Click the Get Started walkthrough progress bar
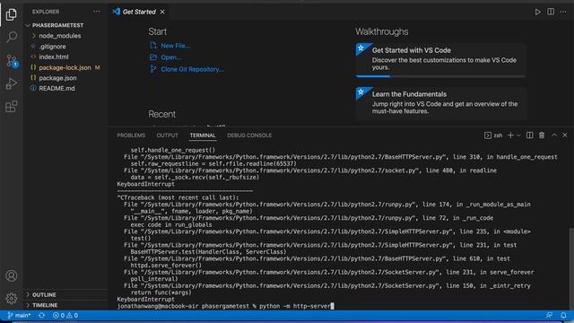 click(x=440, y=76)
